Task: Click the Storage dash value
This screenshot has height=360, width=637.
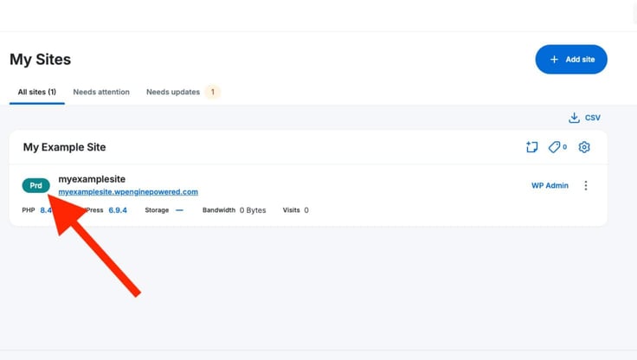Action: pyautogui.click(x=179, y=210)
